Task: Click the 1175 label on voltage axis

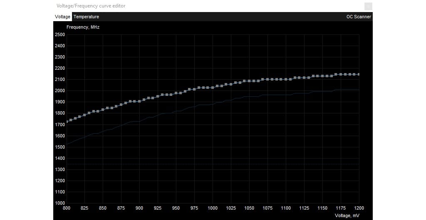Action: point(341,208)
